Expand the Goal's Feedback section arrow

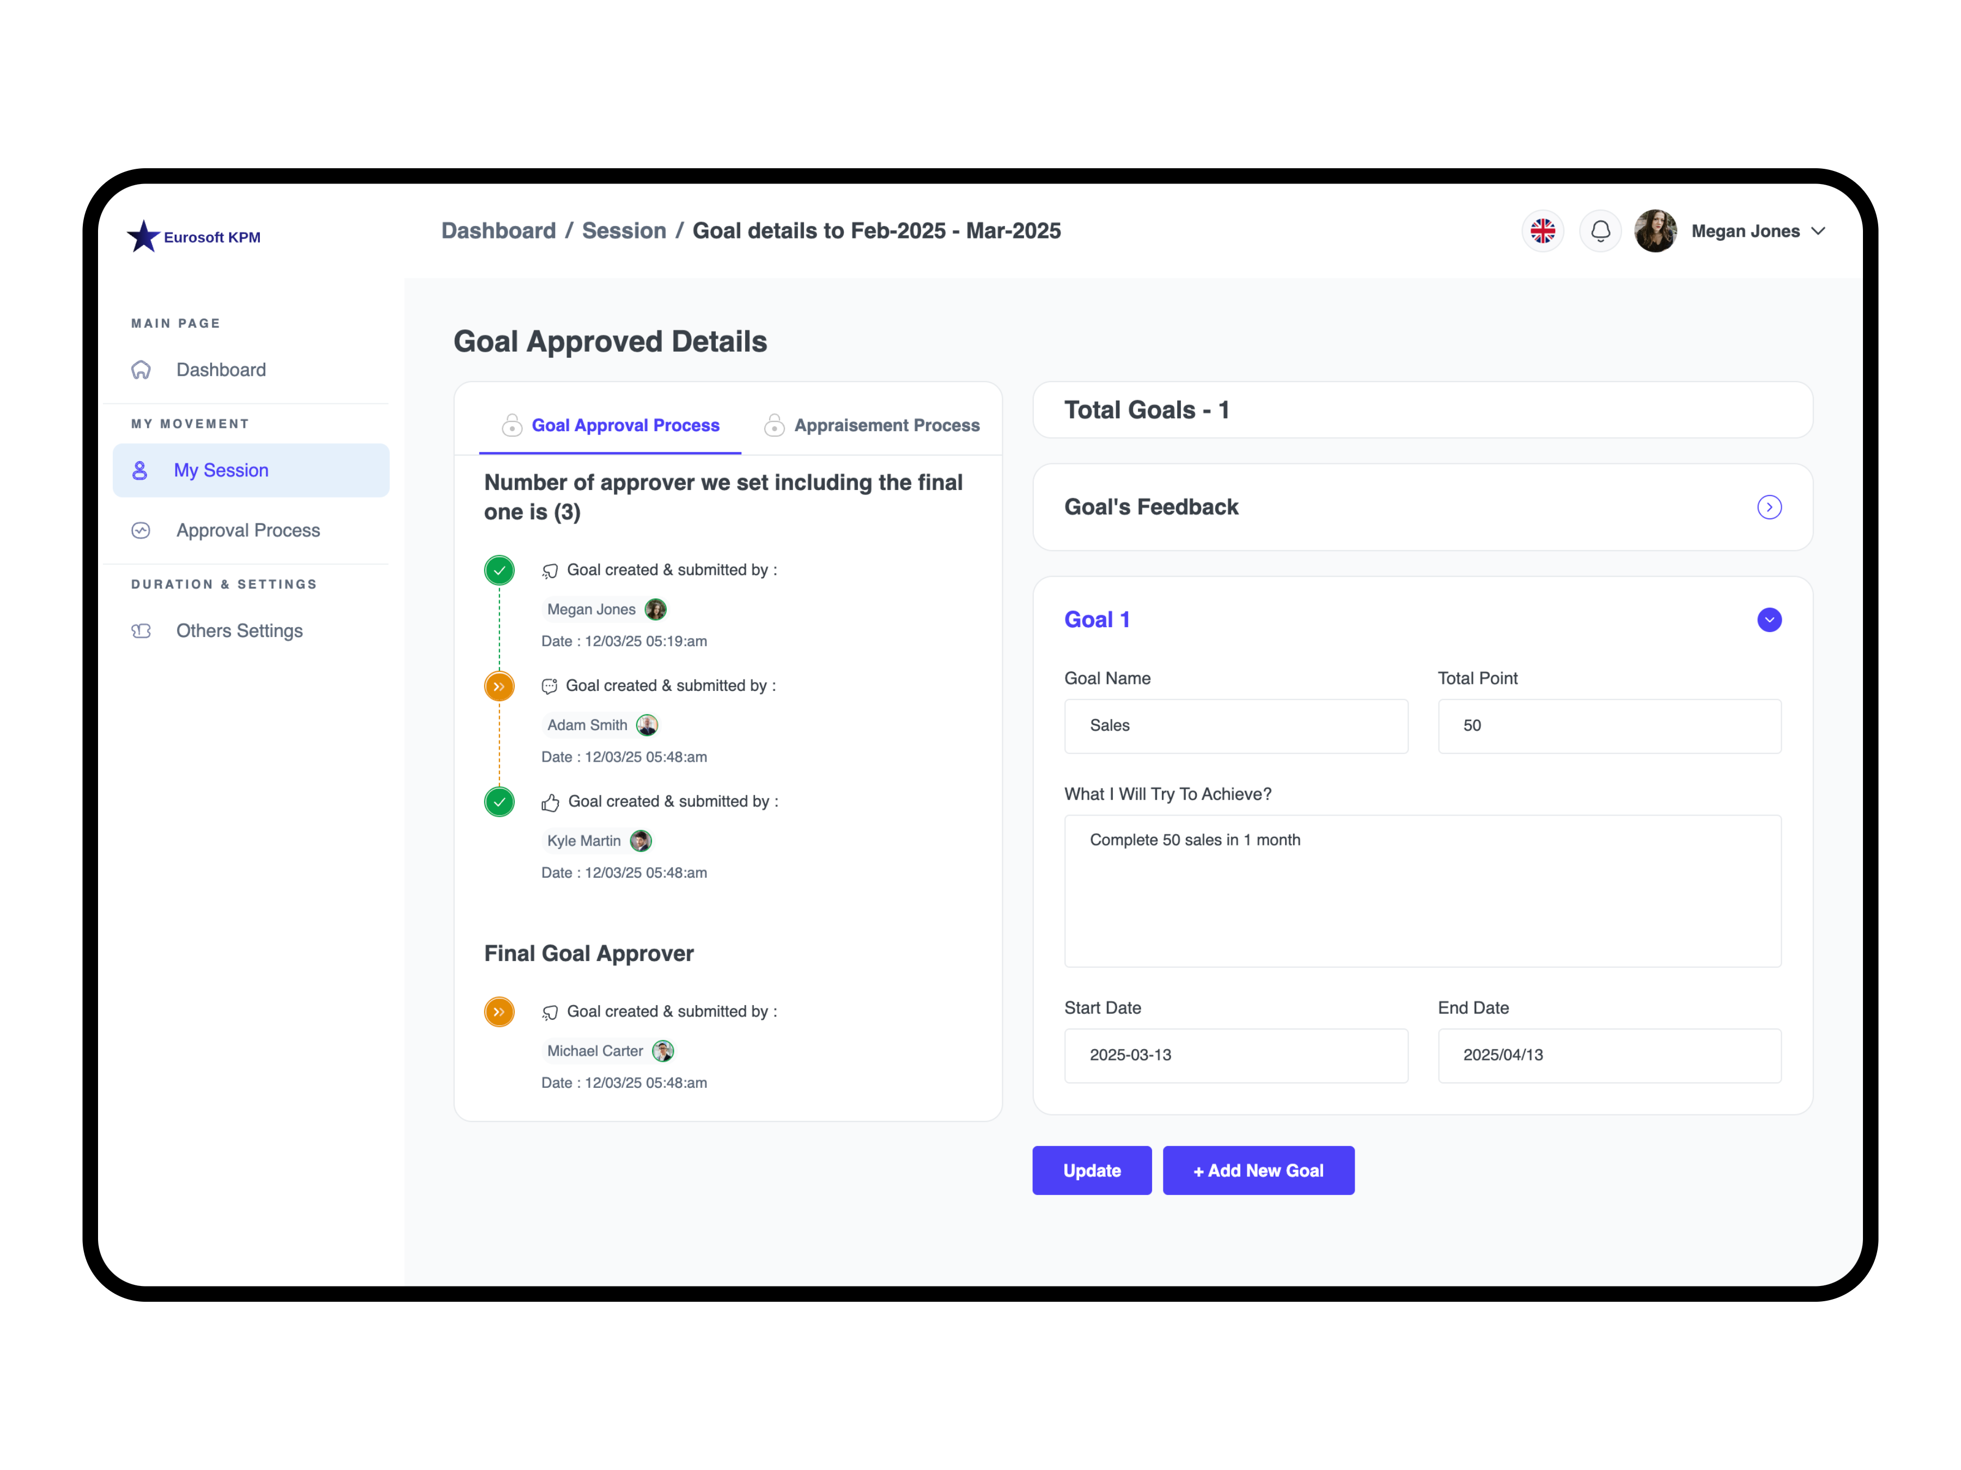point(1769,507)
